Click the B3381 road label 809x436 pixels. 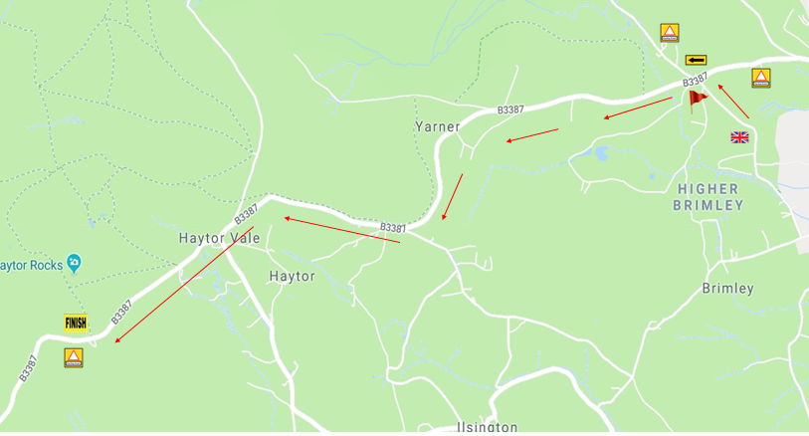[393, 228]
